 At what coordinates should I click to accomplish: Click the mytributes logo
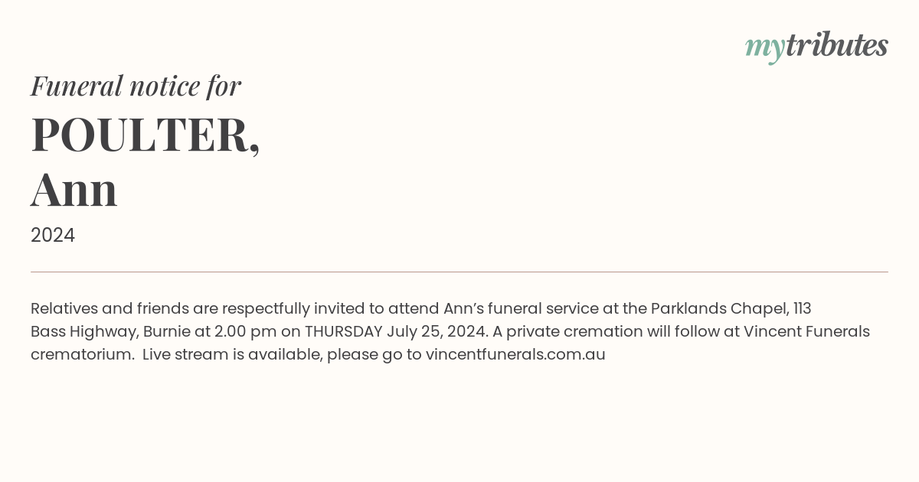click(x=816, y=47)
